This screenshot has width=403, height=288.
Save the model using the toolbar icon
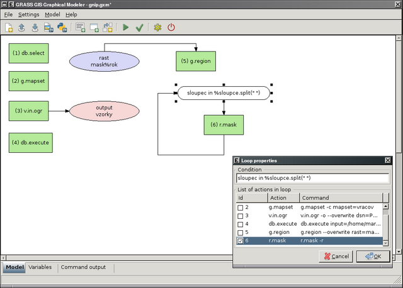[x=35, y=27]
